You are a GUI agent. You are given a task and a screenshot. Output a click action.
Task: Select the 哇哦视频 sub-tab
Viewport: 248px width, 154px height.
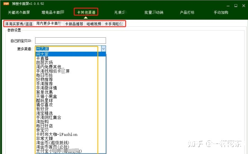[94, 24]
